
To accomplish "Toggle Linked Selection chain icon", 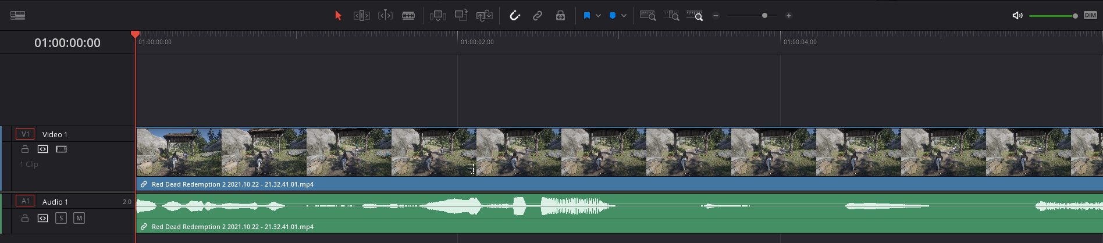I will click(x=538, y=16).
